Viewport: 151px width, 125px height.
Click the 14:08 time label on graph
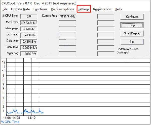(16, 118)
